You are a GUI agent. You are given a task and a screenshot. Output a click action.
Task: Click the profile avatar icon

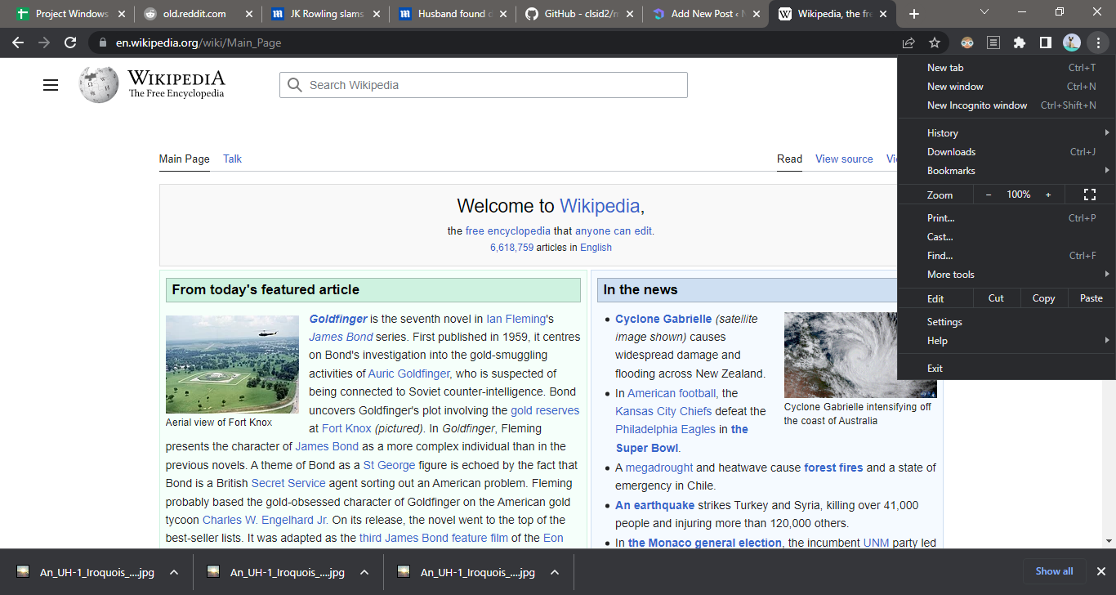point(1071,42)
